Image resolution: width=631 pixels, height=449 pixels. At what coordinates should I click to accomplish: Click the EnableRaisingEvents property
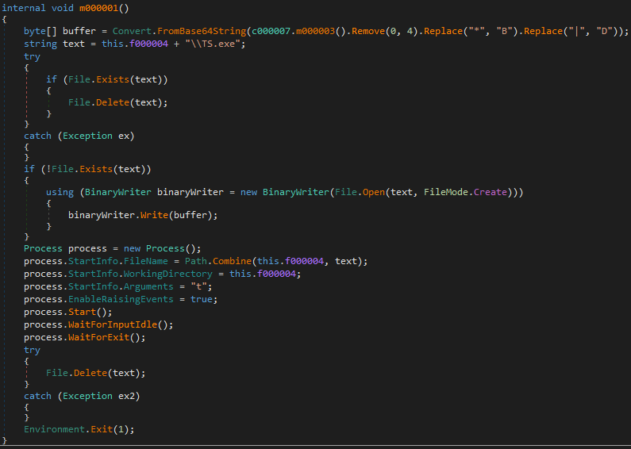(121, 299)
